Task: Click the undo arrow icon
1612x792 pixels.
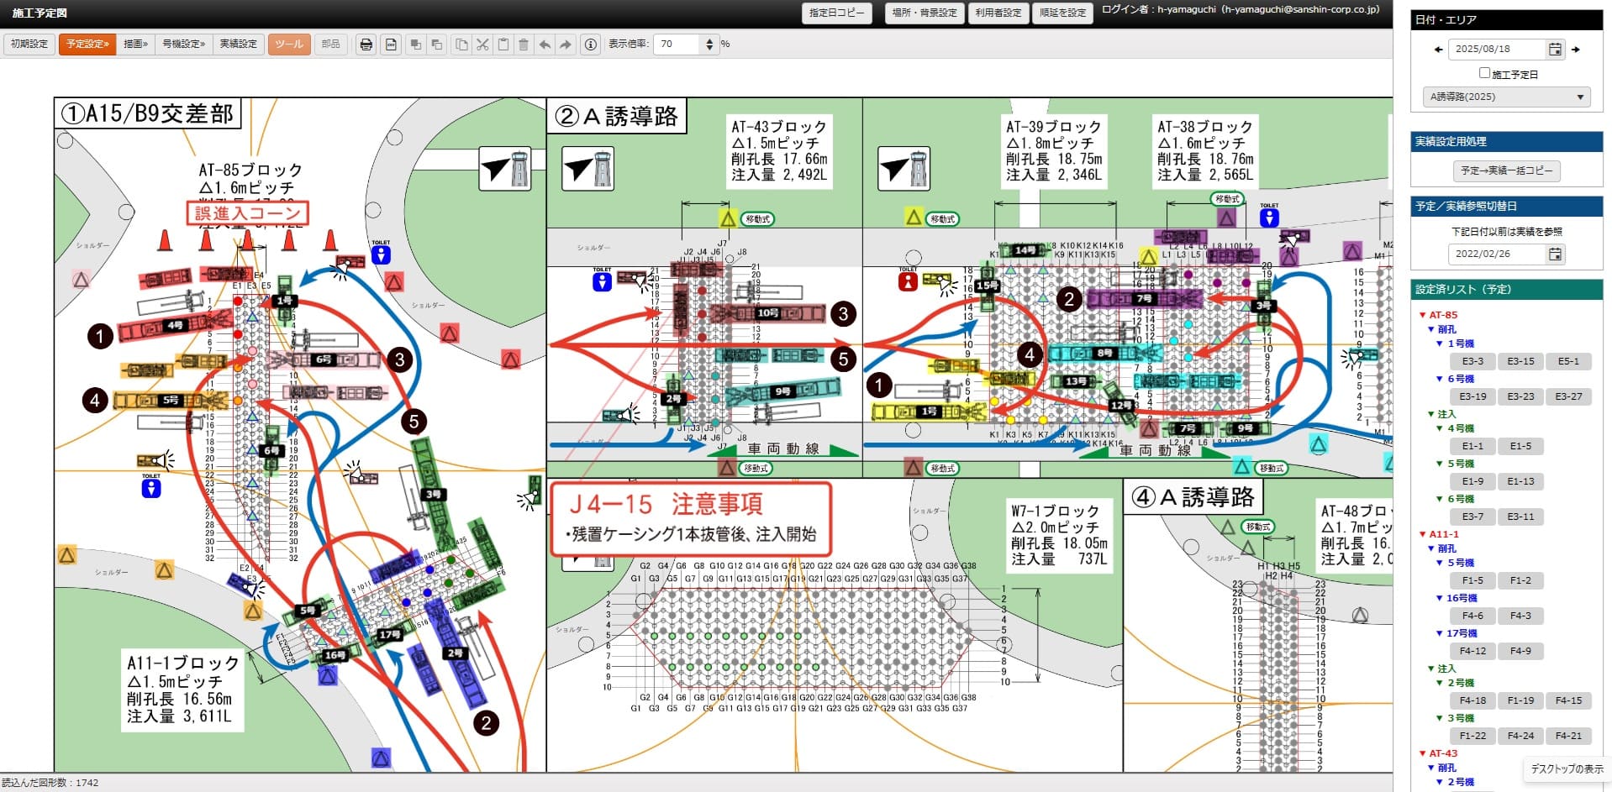Action: pos(545,45)
